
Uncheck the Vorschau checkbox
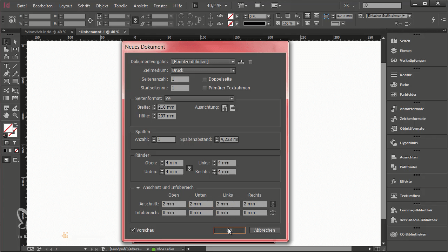point(133,230)
